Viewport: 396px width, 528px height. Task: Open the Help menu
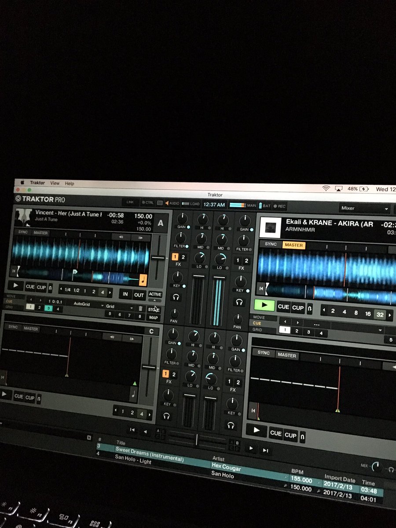70,183
